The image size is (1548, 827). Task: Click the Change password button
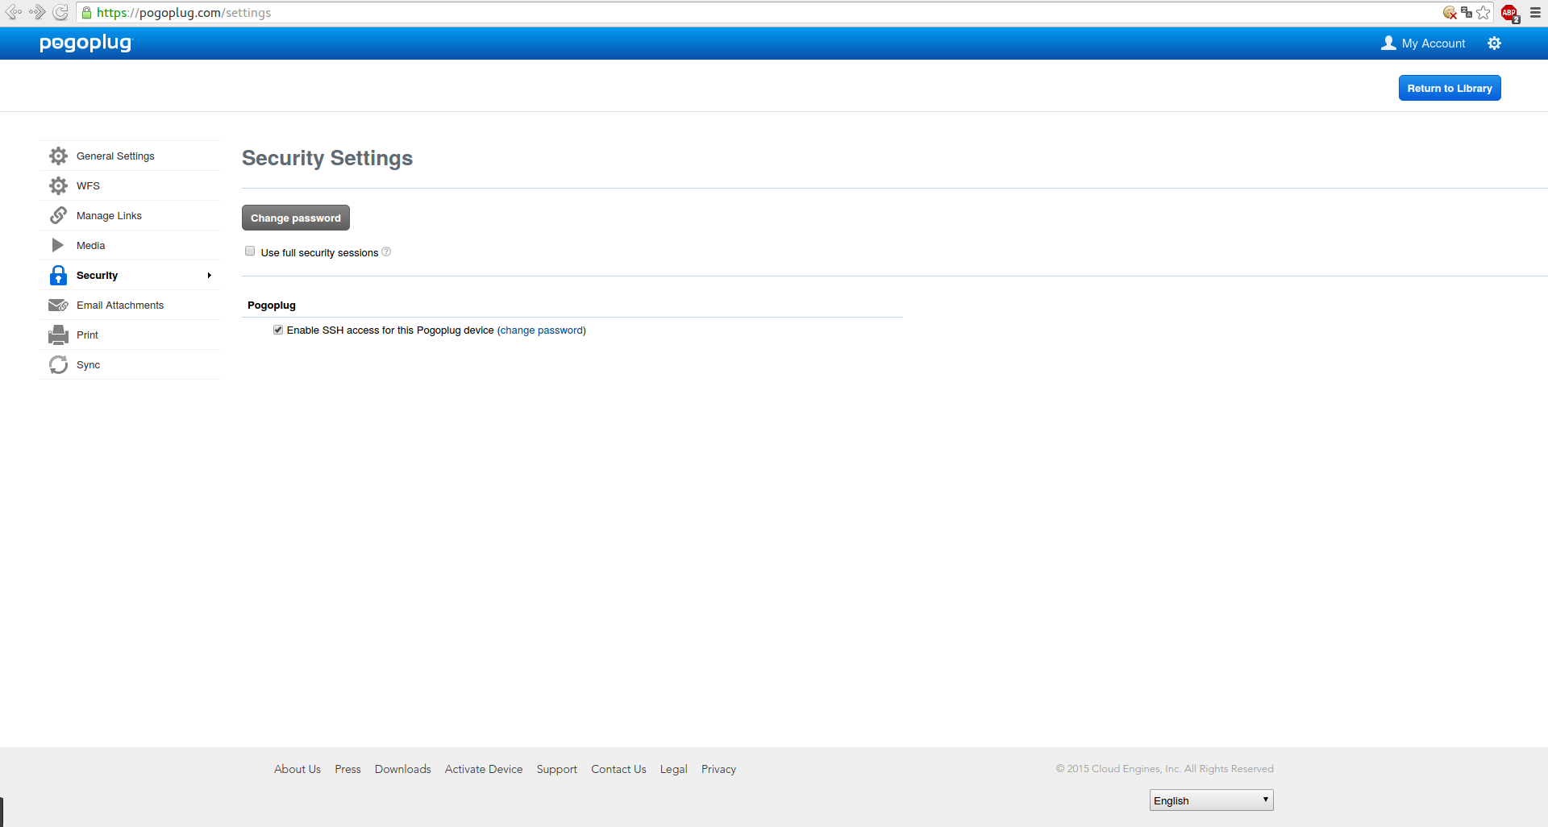(296, 218)
